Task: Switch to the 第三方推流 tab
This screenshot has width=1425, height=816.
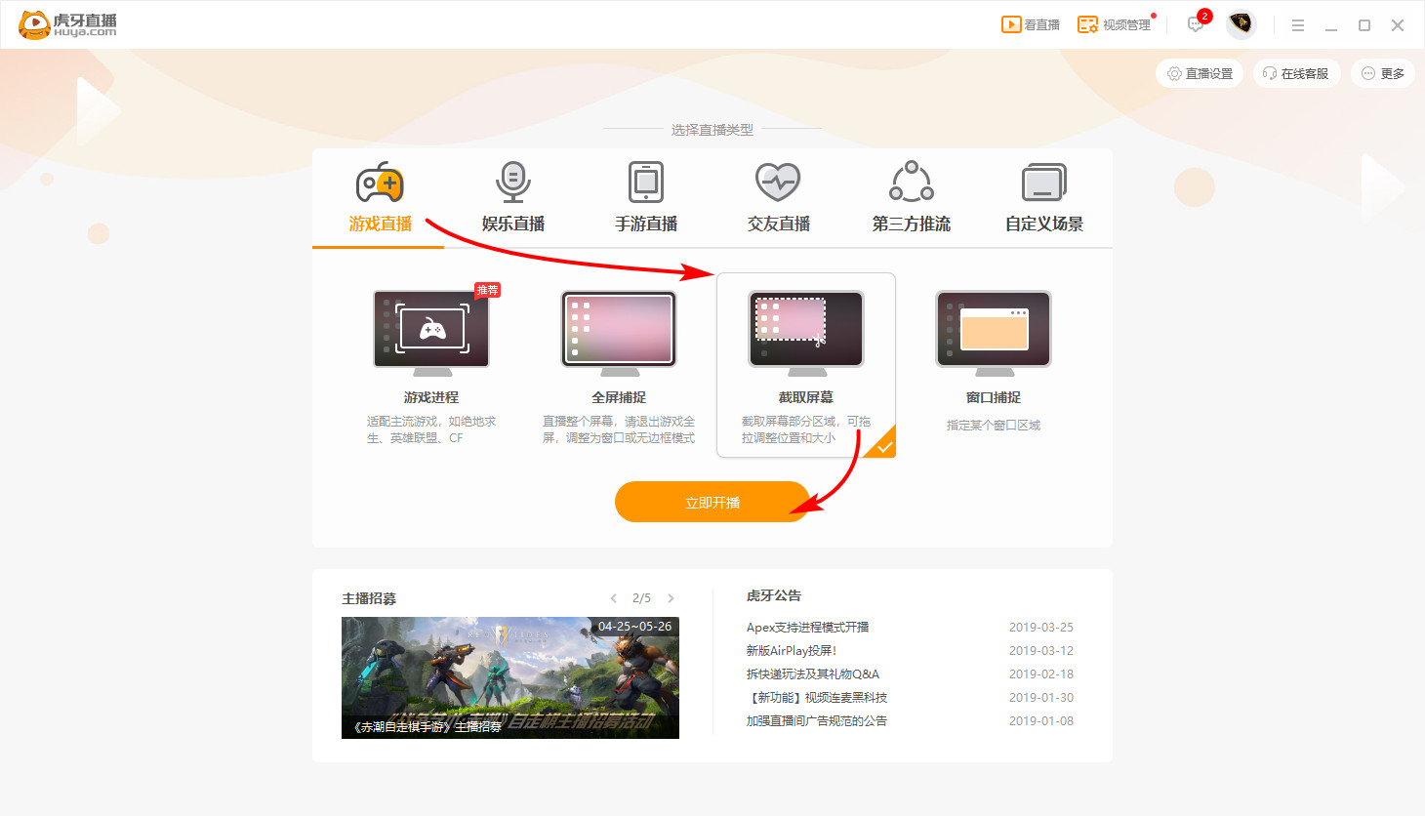Action: [910, 196]
